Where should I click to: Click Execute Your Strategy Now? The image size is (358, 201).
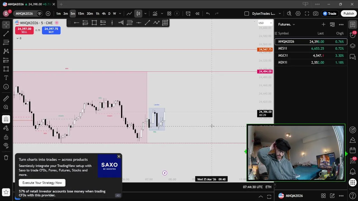tap(42, 183)
